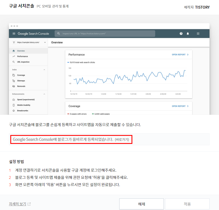Viewport: 219px width, 210px height.
Task: Select Performance in the sidebar
Action: pyautogui.click(x=28, y=56)
